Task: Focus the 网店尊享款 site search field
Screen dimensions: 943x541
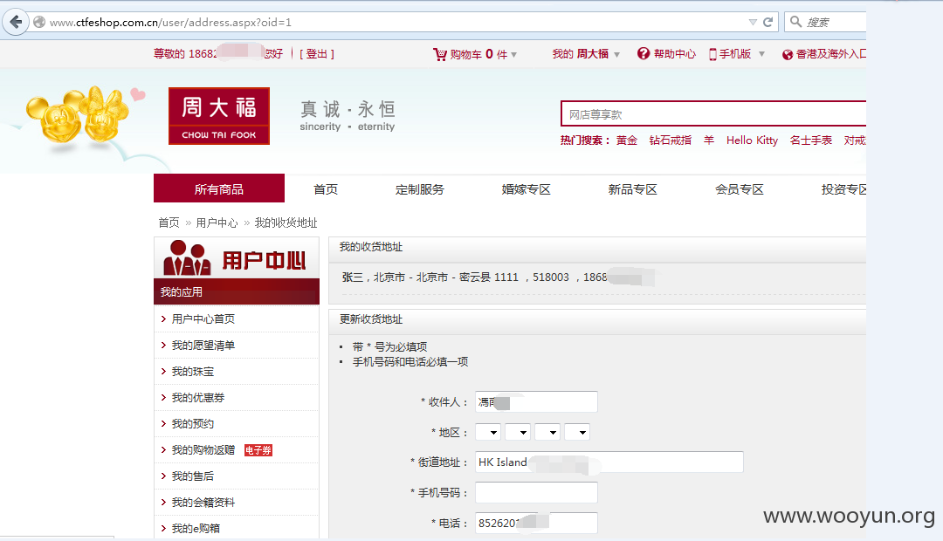Action: pos(713,113)
